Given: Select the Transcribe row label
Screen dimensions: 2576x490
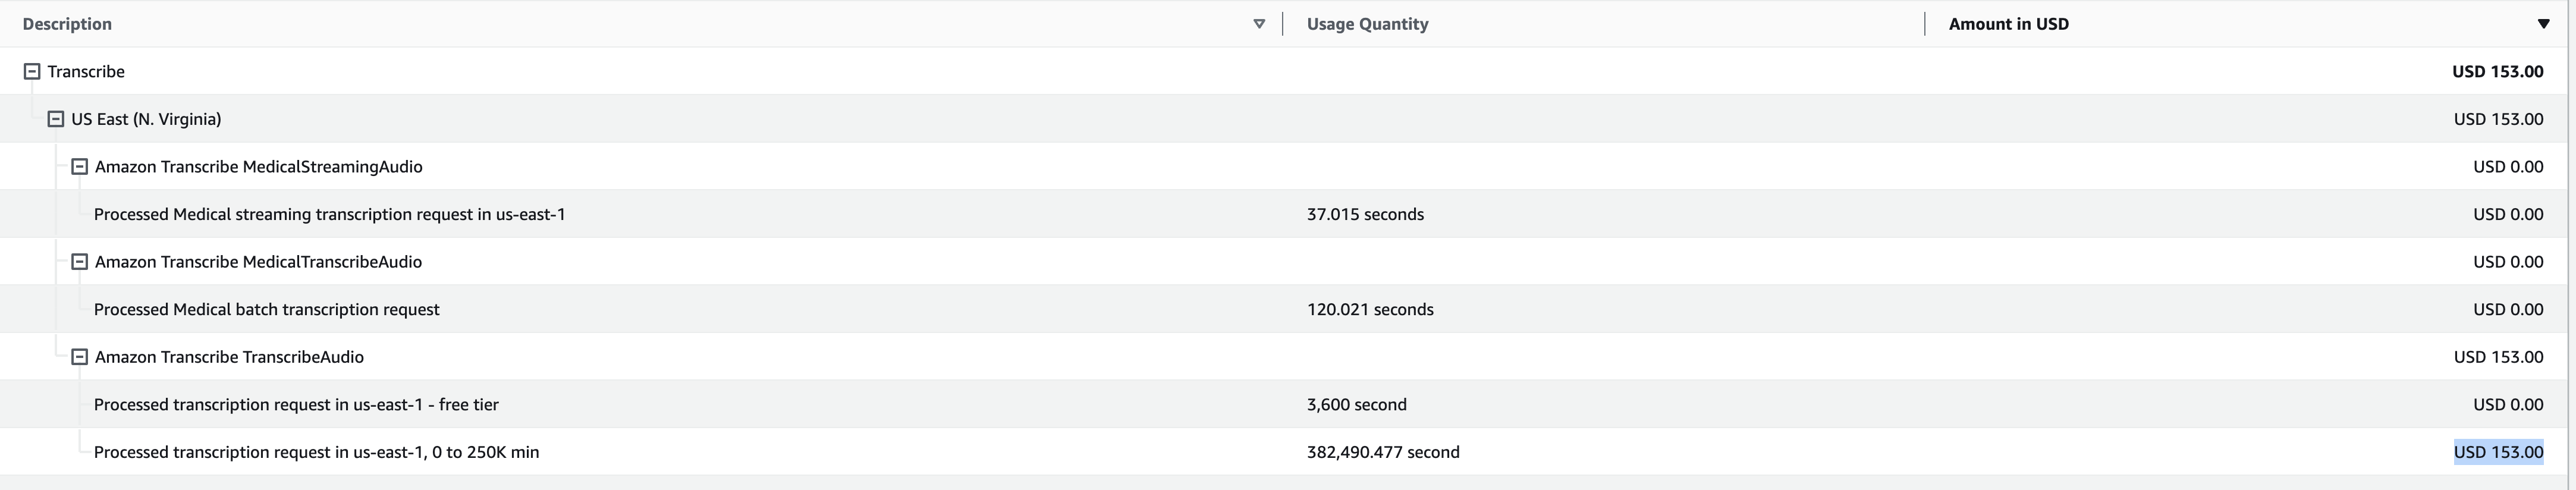Looking at the screenshot, I should 86,71.
